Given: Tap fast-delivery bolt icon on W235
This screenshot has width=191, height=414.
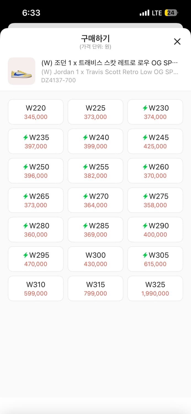Looking at the screenshot, I should coord(26,137).
